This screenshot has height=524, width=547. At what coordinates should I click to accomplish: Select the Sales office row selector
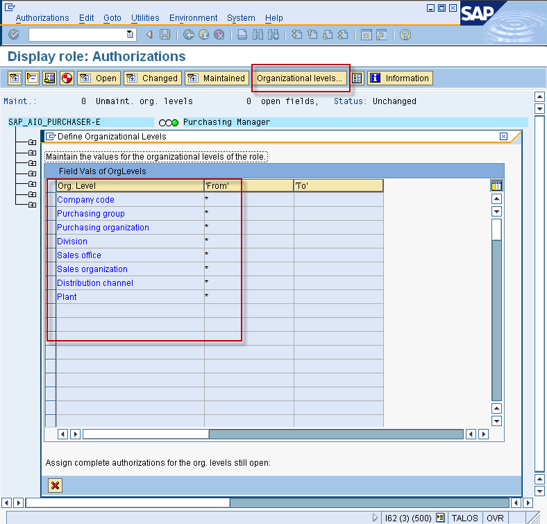click(51, 255)
